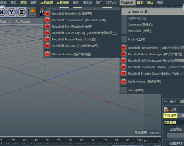The width and height of the screenshot is (184, 146).
Task: Click the attribute manager grip icon
Action: coord(165,102)
